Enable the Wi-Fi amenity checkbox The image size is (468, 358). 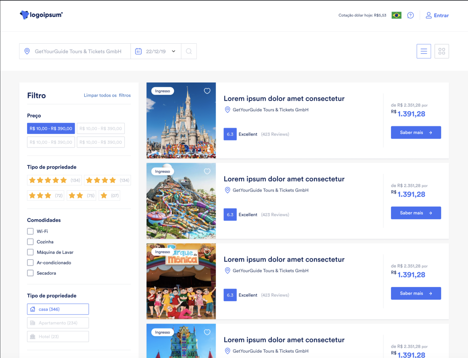[x=30, y=231]
